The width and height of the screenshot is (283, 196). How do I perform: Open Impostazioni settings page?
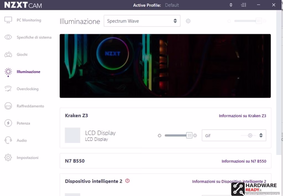point(27,158)
